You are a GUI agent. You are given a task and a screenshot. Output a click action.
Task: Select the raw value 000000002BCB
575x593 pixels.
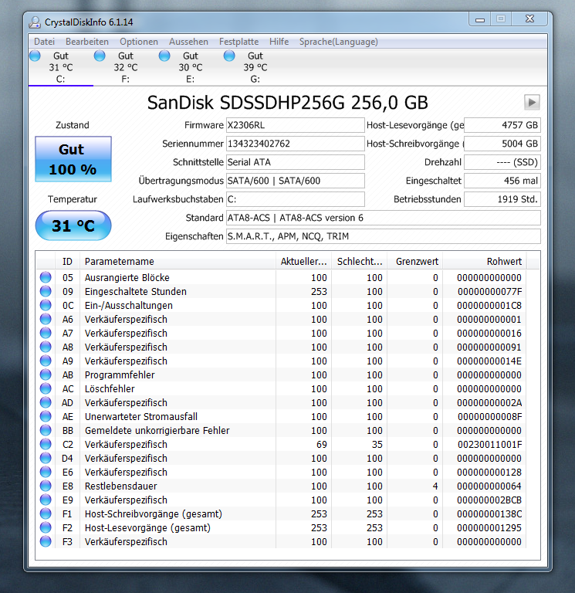489,500
